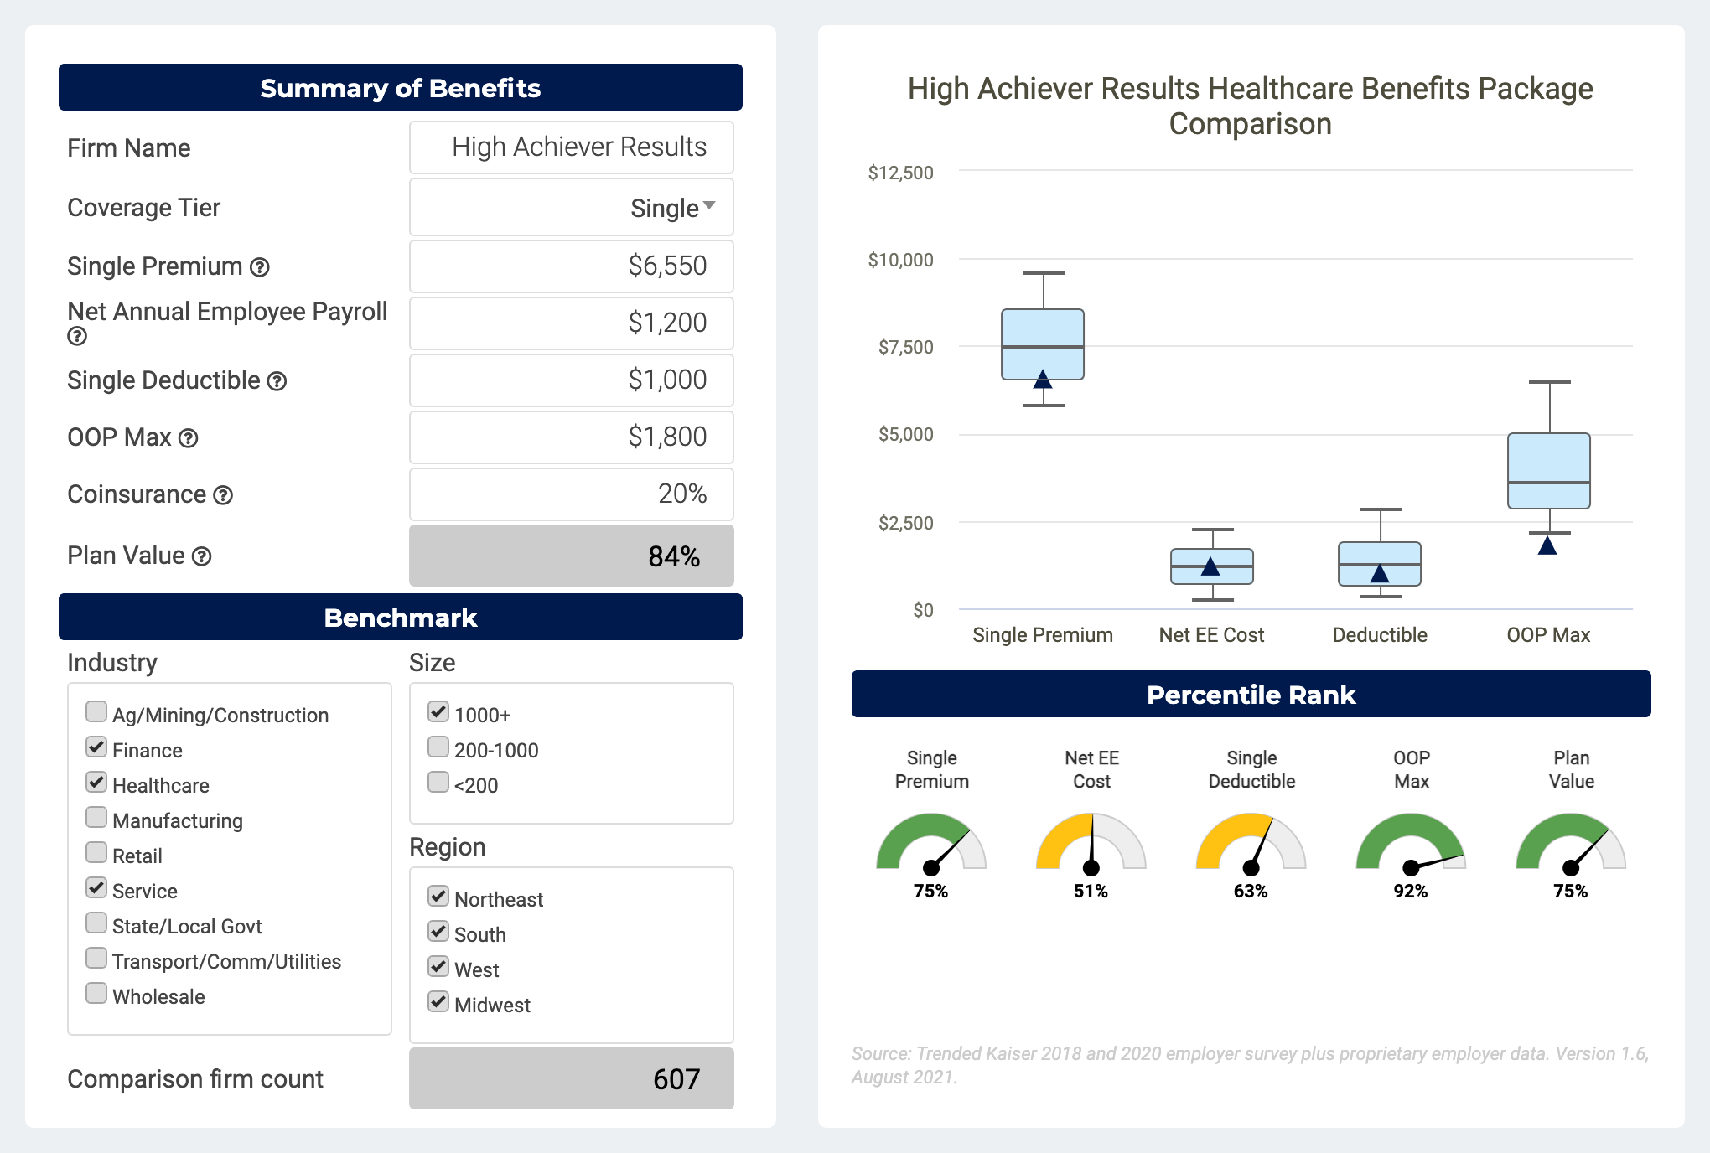Uncheck the Northeast region checkbox
Image resolution: width=1710 pixels, height=1153 pixels.
click(x=438, y=897)
